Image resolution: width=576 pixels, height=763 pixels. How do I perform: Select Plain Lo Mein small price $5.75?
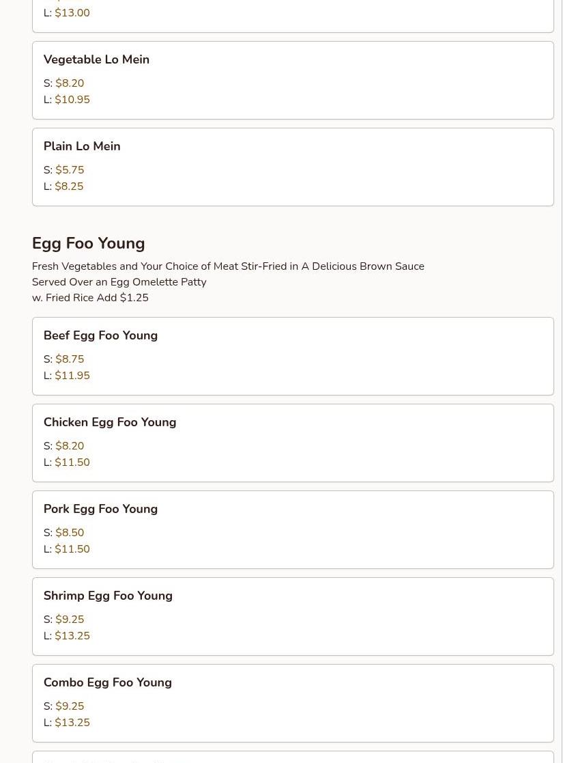70,170
